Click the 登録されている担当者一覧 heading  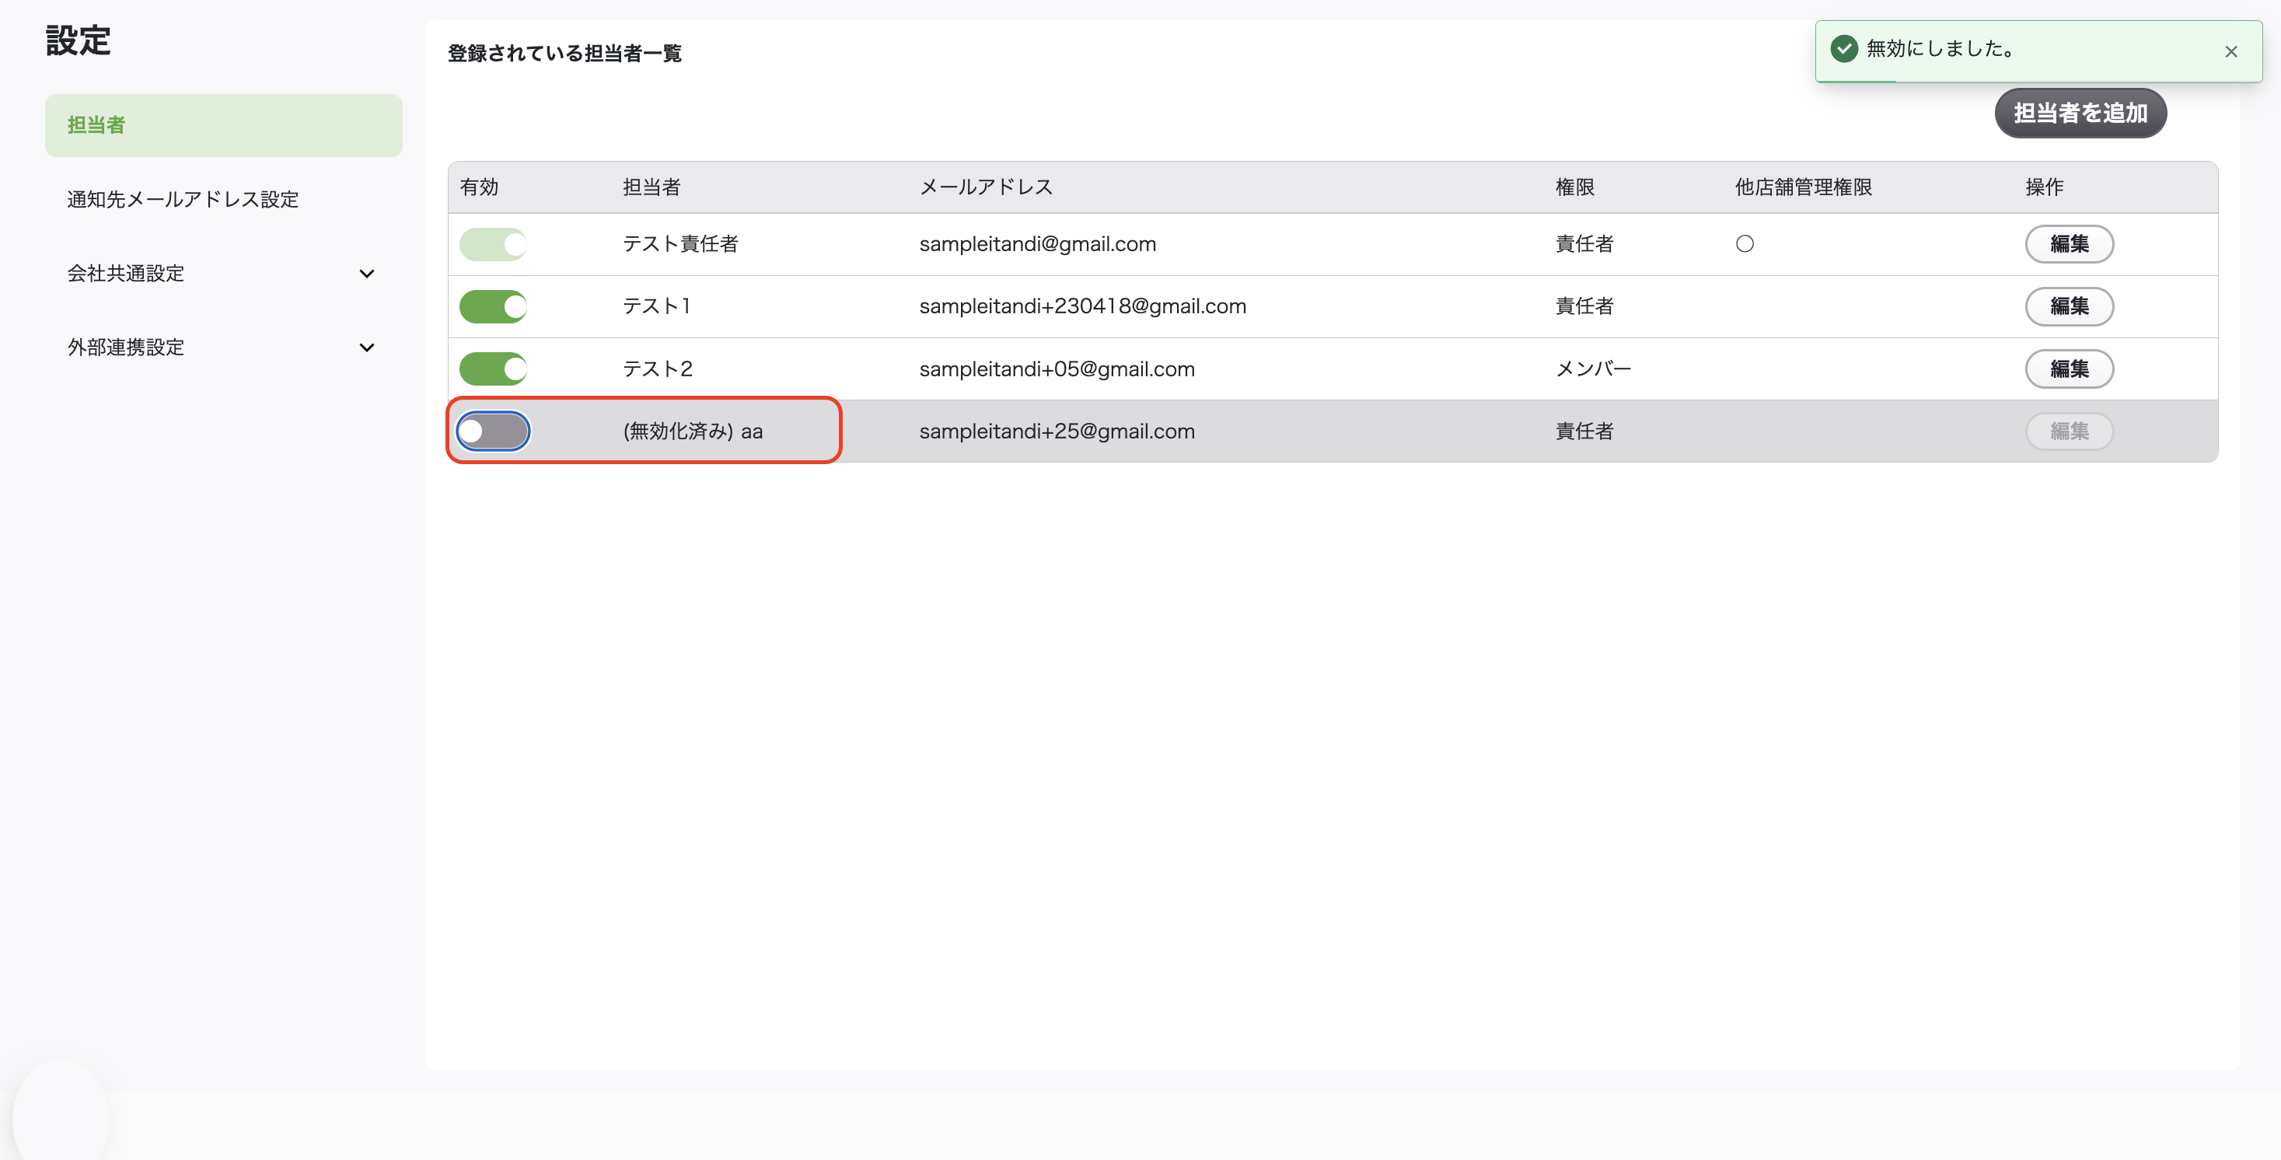point(565,53)
